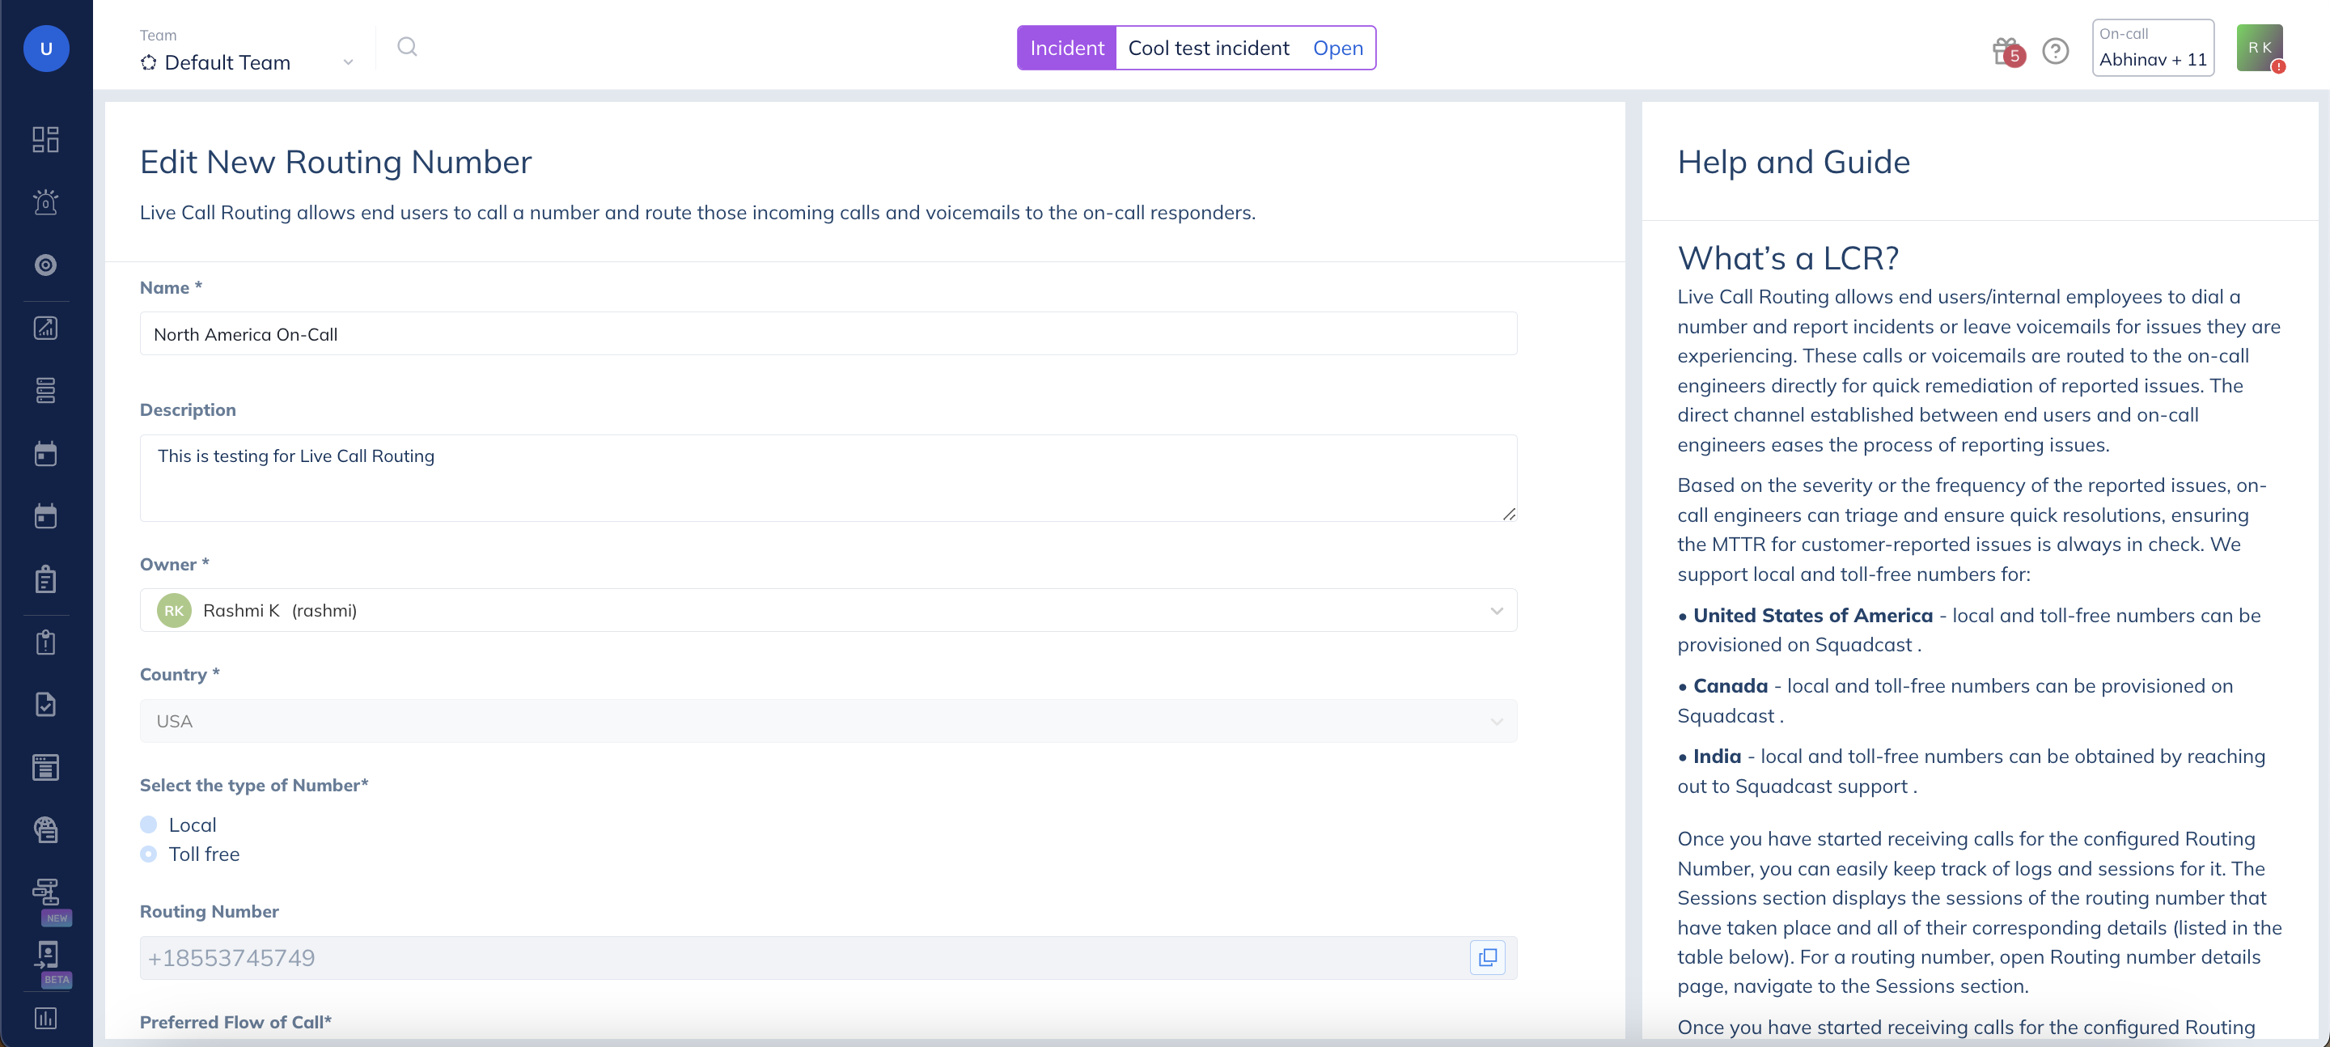The width and height of the screenshot is (2330, 1047).
Task: Click into the Description text area
Action: pos(828,478)
